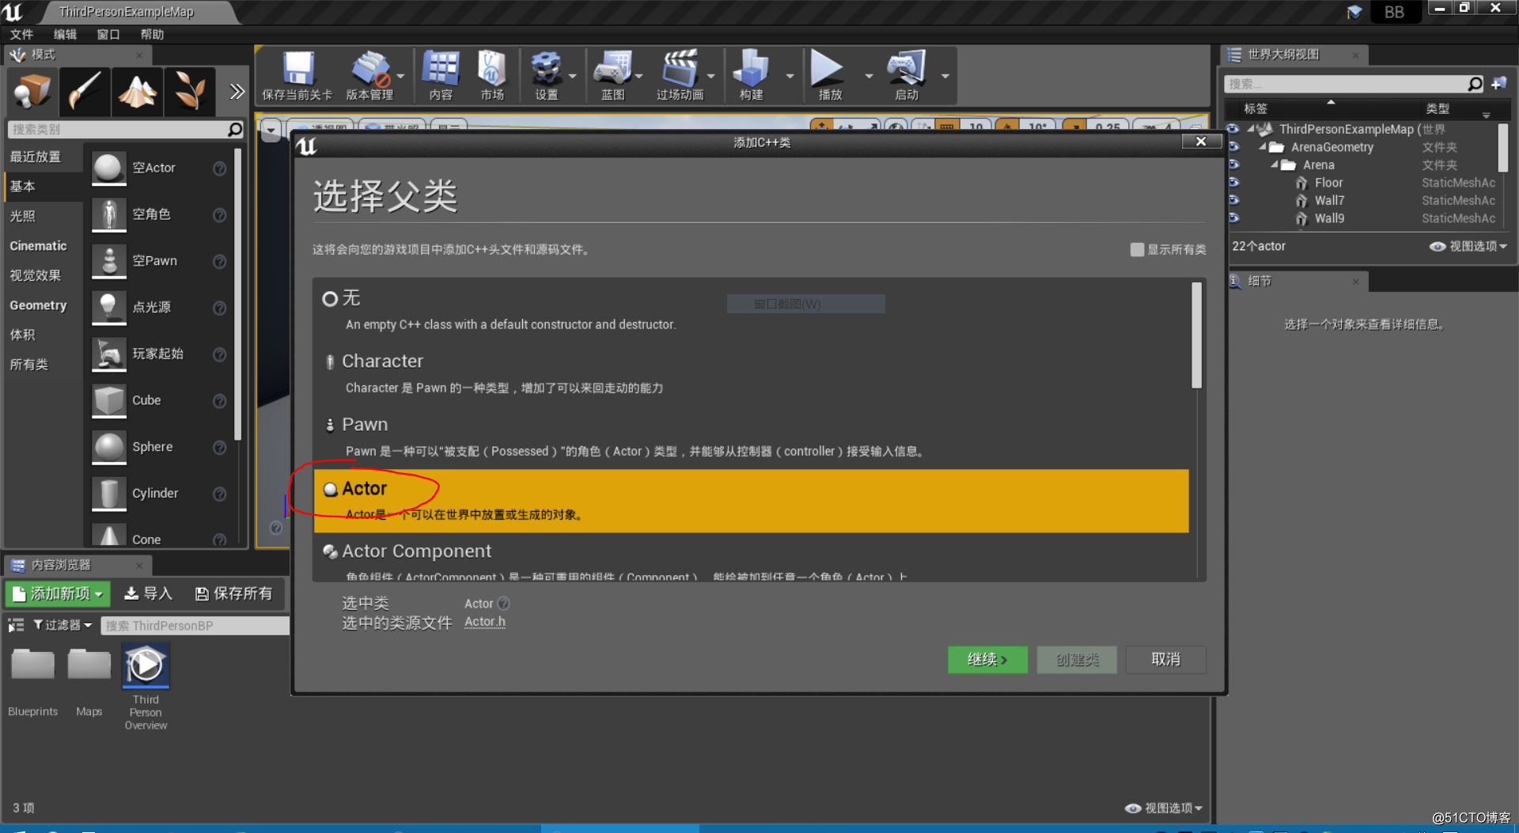Open help for Empty Actor item
The height and width of the screenshot is (833, 1519).
[220, 168]
